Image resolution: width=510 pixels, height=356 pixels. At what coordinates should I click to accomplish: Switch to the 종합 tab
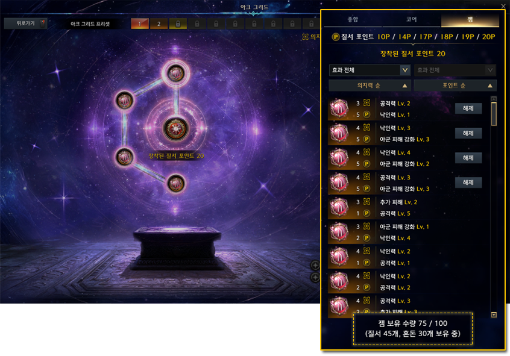pos(353,19)
